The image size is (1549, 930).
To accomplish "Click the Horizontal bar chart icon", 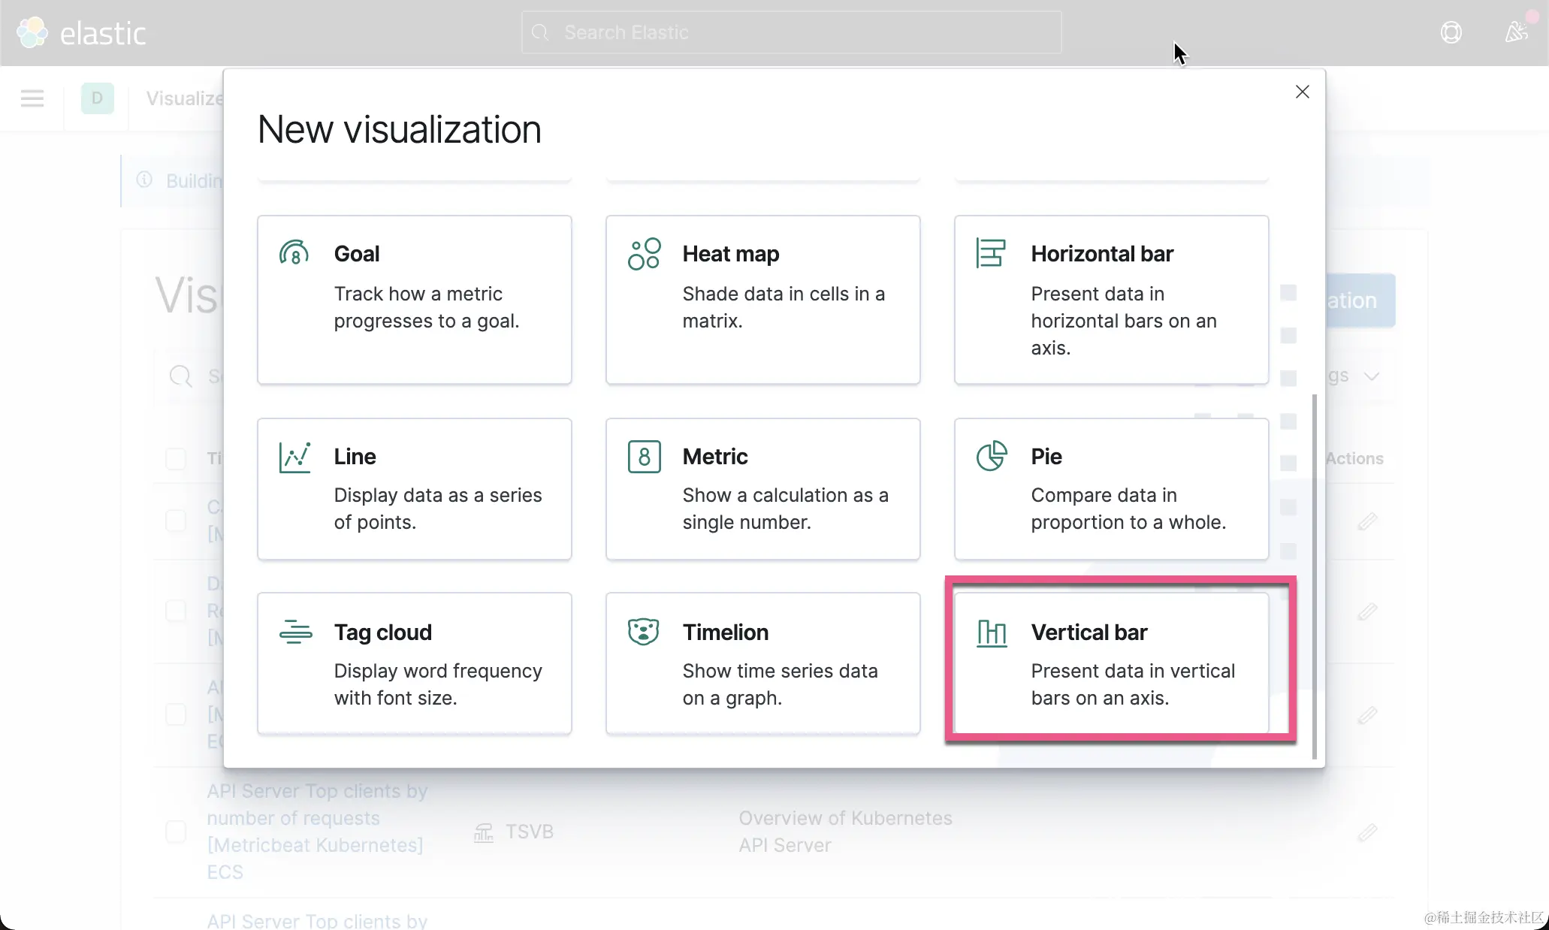I will (x=990, y=252).
